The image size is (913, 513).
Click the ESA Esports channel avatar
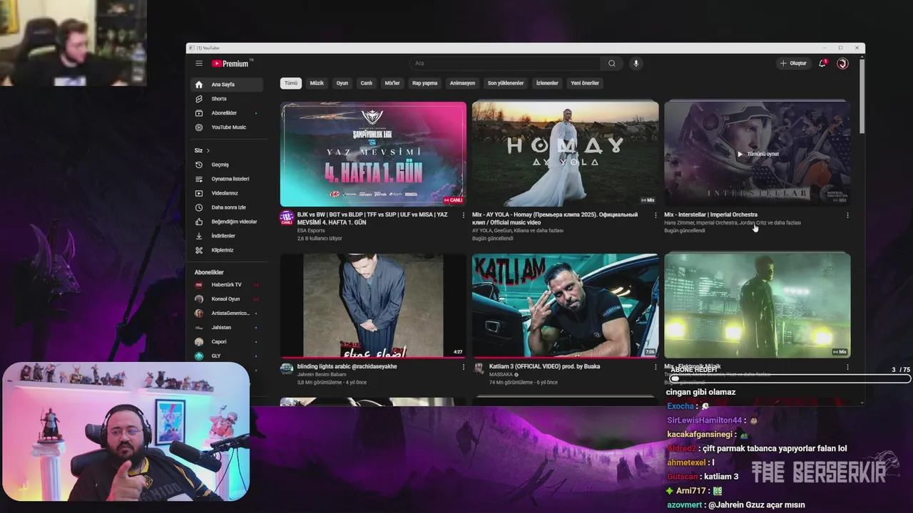pos(287,217)
